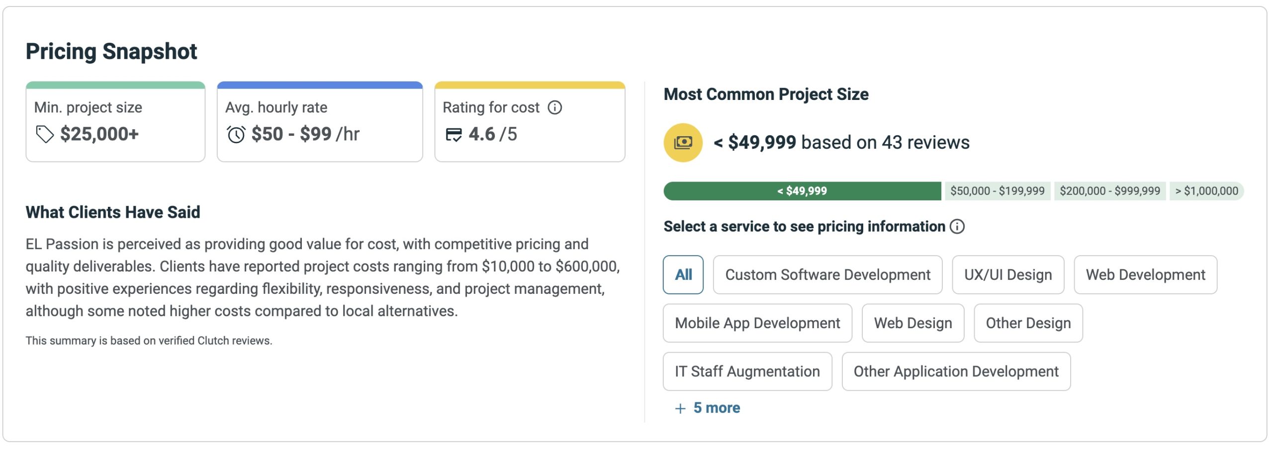
Task: Toggle the Other Design service filter
Action: 1028,323
